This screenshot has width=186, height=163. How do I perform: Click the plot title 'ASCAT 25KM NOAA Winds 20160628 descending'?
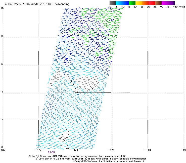(x=37, y=4)
